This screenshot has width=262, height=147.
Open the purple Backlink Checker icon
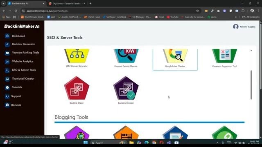(126, 88)
